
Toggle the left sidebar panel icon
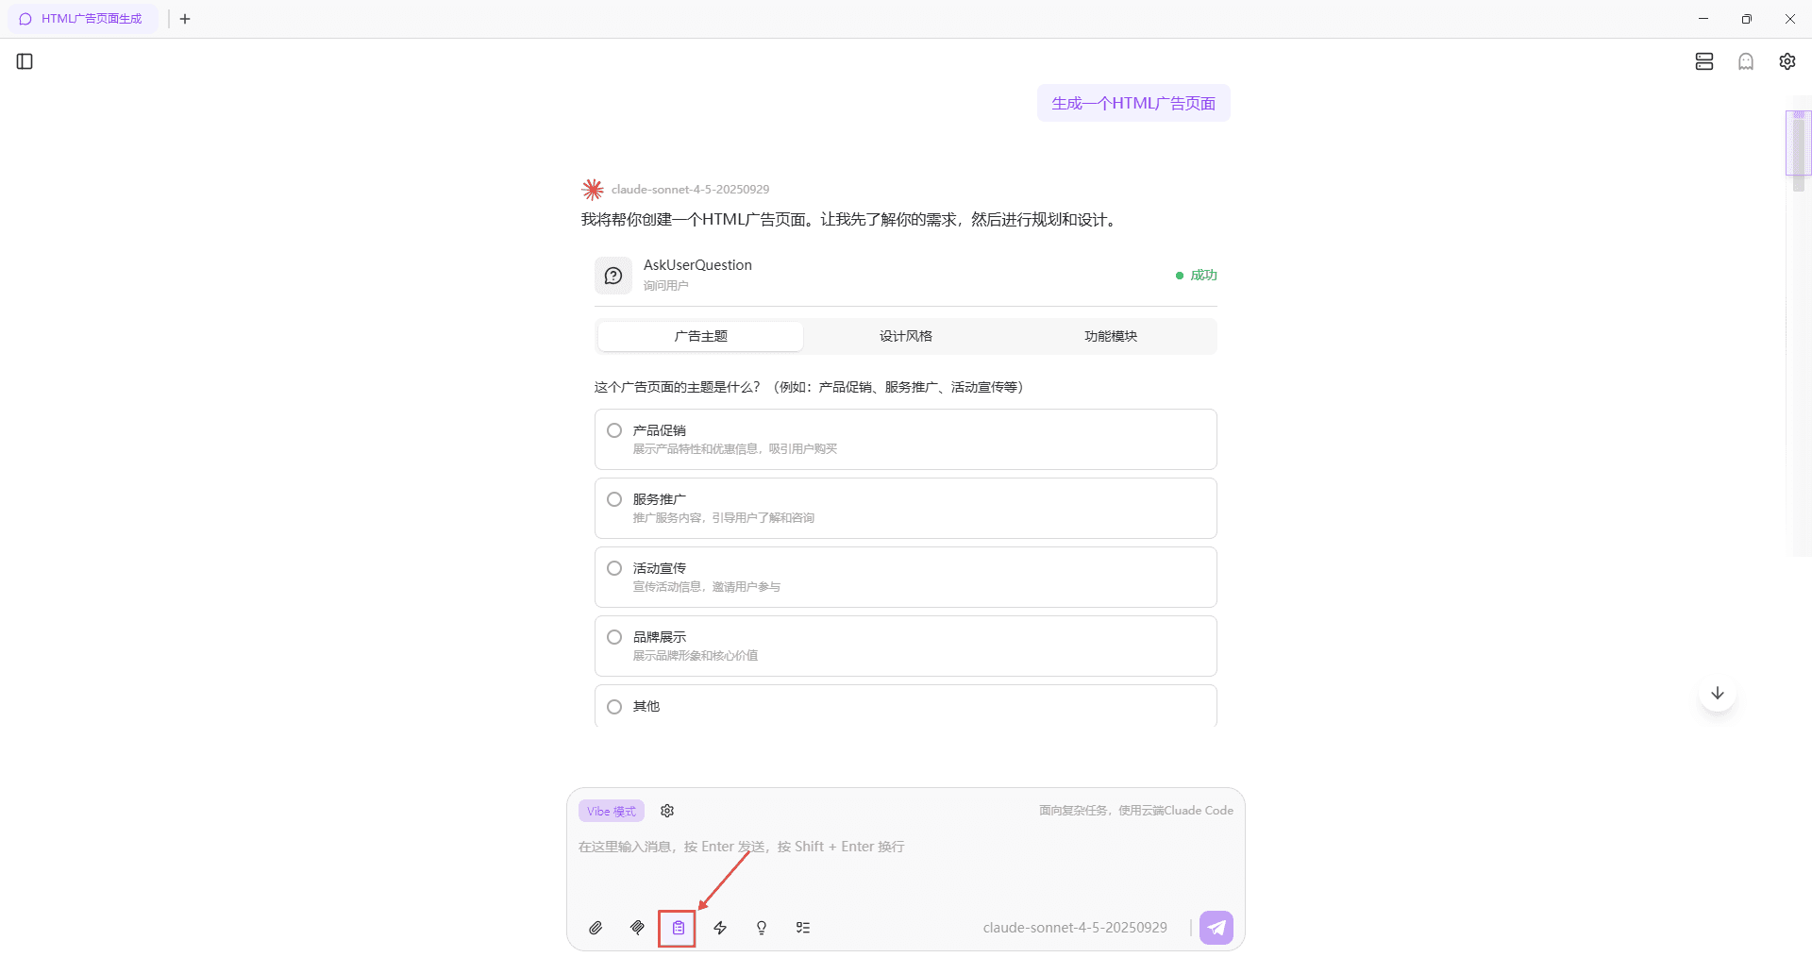25,61
